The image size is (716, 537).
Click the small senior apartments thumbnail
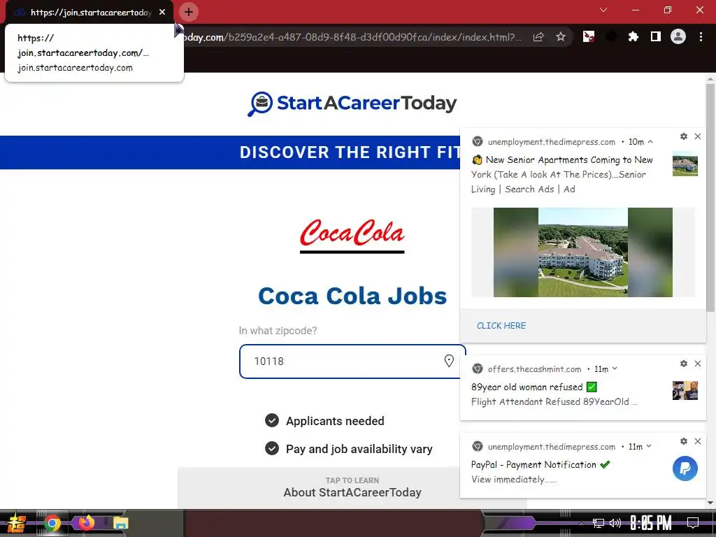coord(685,164)
